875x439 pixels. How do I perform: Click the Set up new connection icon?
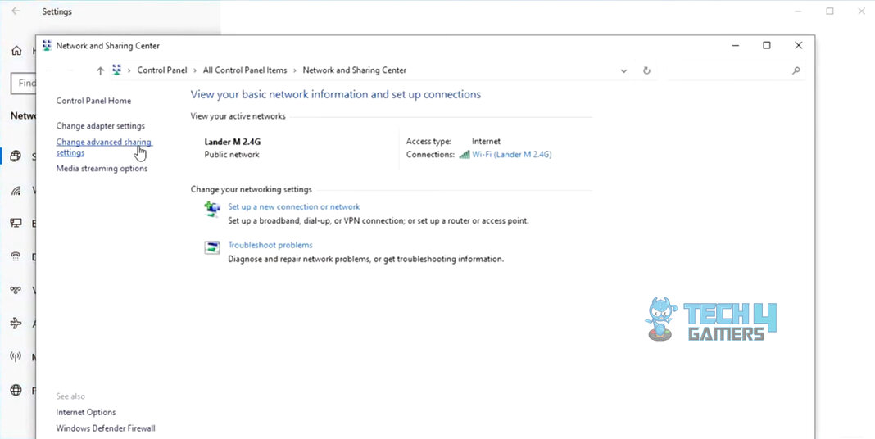tap(212, 210)
